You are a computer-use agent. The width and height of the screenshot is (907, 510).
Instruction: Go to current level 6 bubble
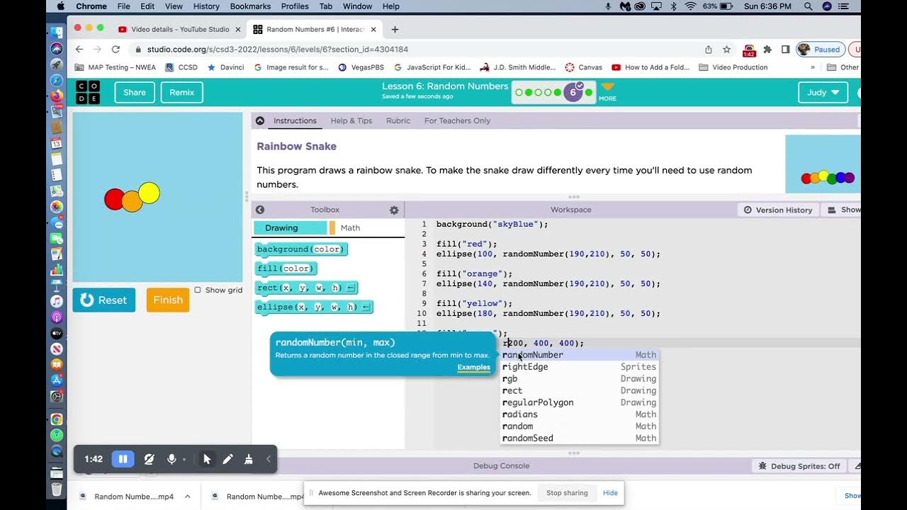click(x=573, y=92)
